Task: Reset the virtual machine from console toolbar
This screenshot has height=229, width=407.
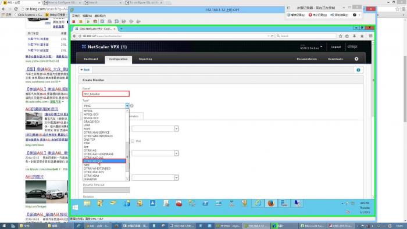Action: tap(95, 22)
